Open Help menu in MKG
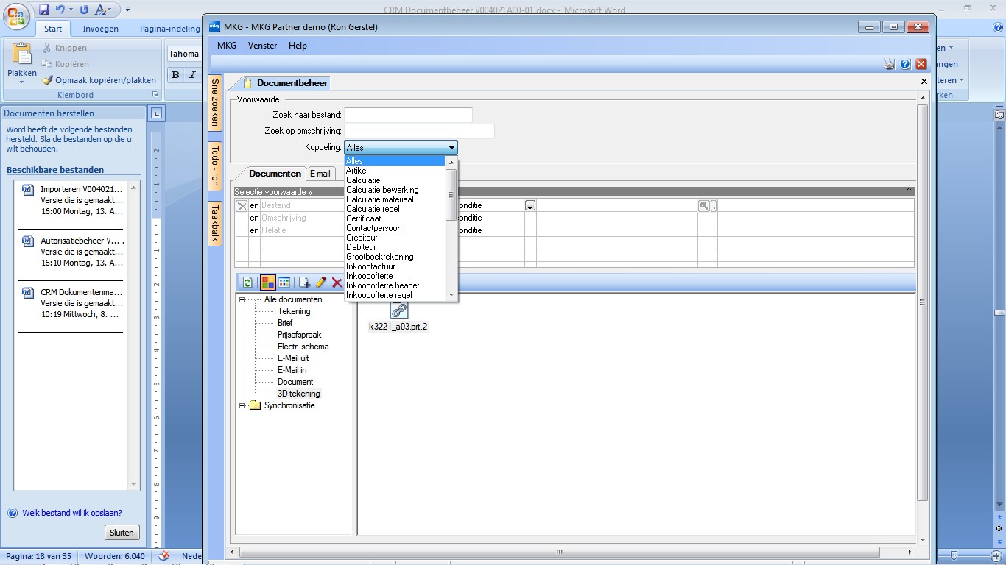This screenshot has height=565, width=1006. (298, 46)
